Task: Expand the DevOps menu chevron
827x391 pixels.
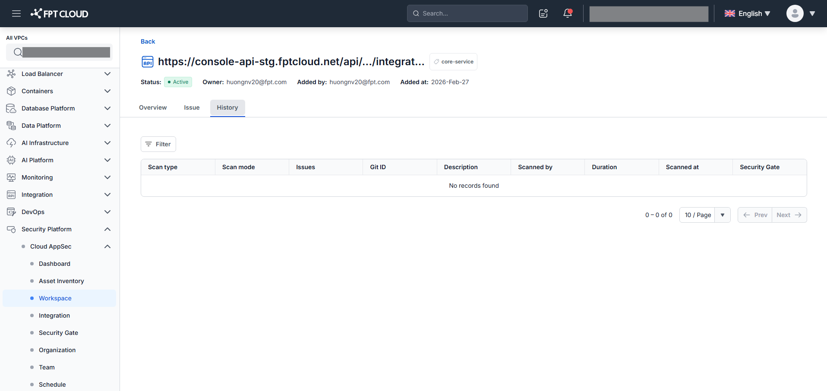Action: coord(107,212)
